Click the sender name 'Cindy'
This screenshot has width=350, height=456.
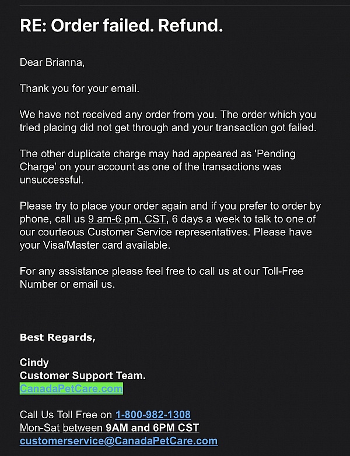[34, 363]
